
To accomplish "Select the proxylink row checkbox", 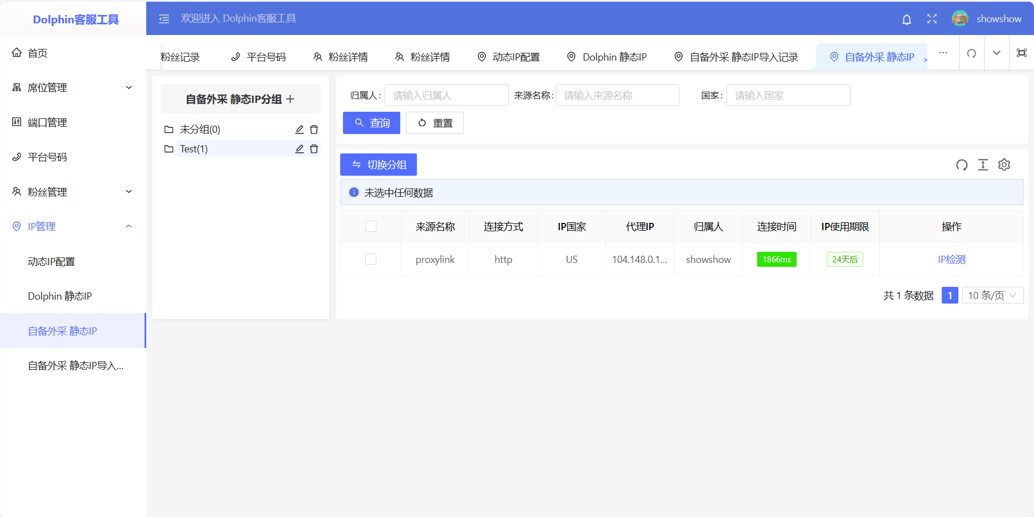I will [371, 259].
